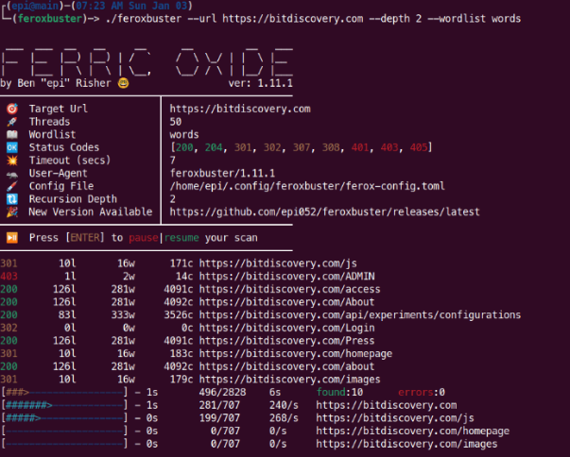Open the /api/experiments/configurations result URL
The width and height of the screenshot is (570, 457).
point(360,314)
